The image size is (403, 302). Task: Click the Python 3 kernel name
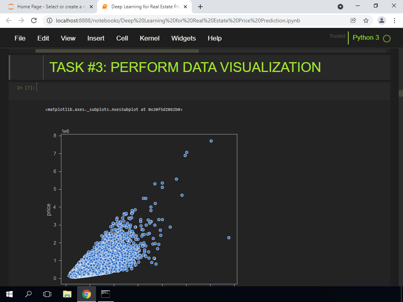[x=366, y=37]
